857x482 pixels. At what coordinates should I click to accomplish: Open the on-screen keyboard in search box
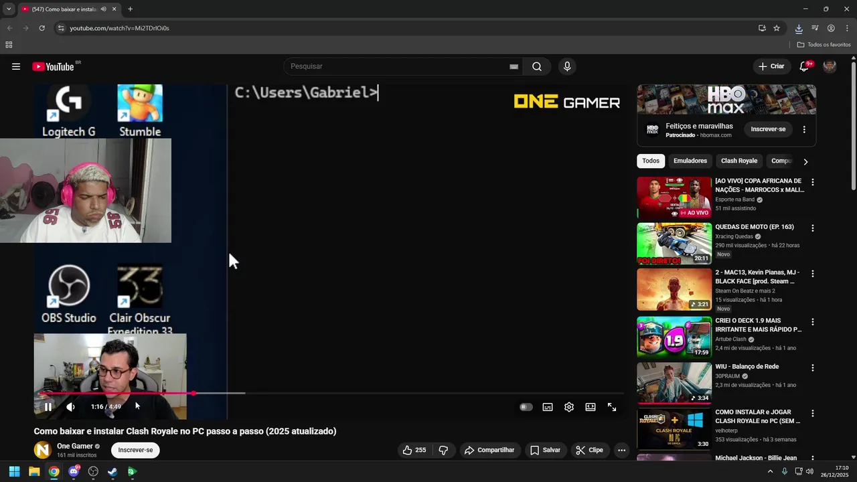point(514,66)
